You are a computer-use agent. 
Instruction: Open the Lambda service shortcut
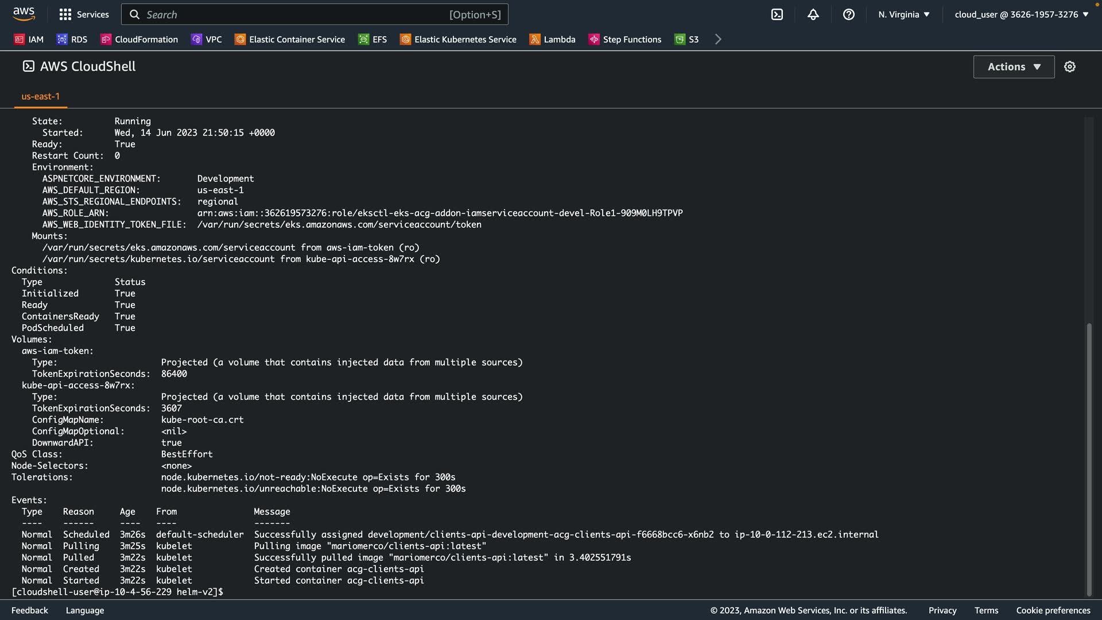552,39
